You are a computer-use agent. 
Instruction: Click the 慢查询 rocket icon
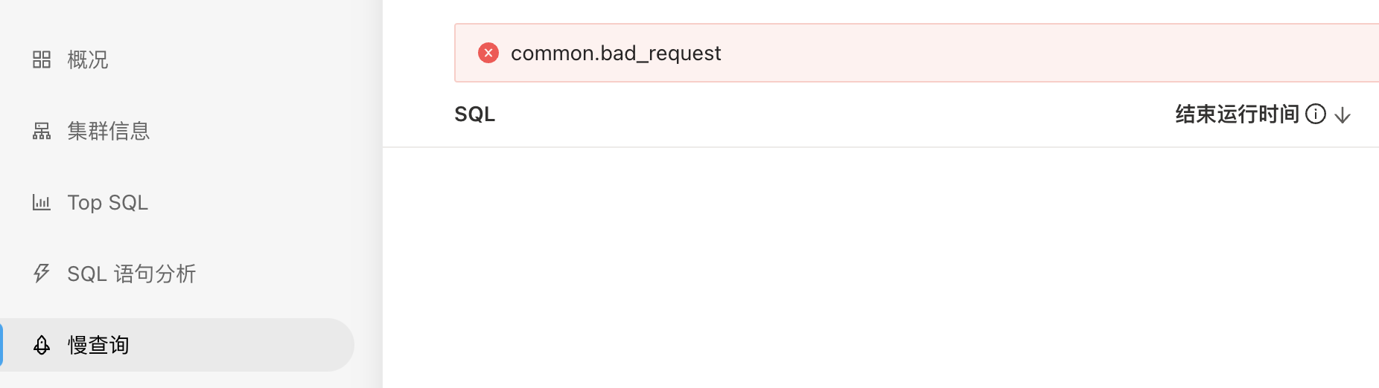pyautogui.click(x=42, y=345)
